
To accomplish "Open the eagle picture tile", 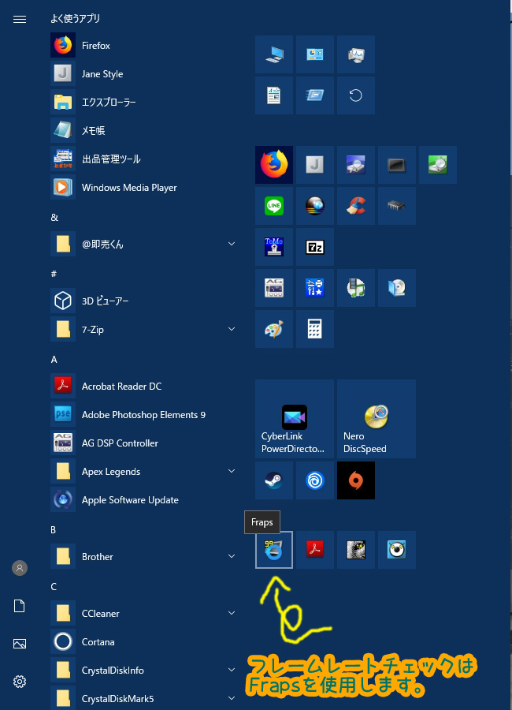I will click(x=356, y=550).
